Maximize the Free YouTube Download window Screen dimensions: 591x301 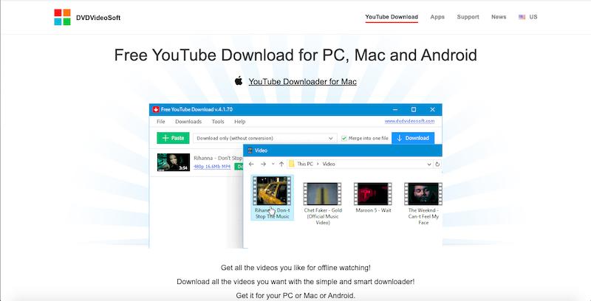coord(414,109)
